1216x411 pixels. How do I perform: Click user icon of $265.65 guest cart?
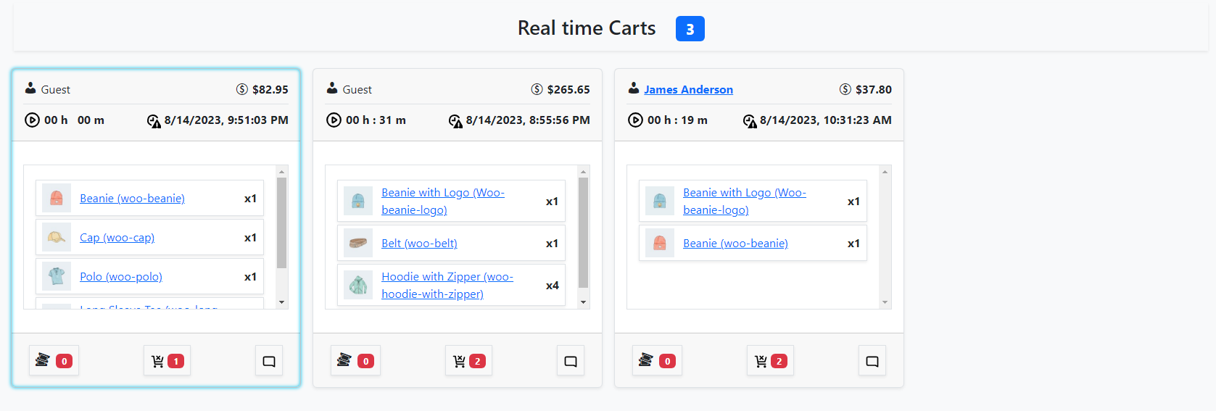332,88
